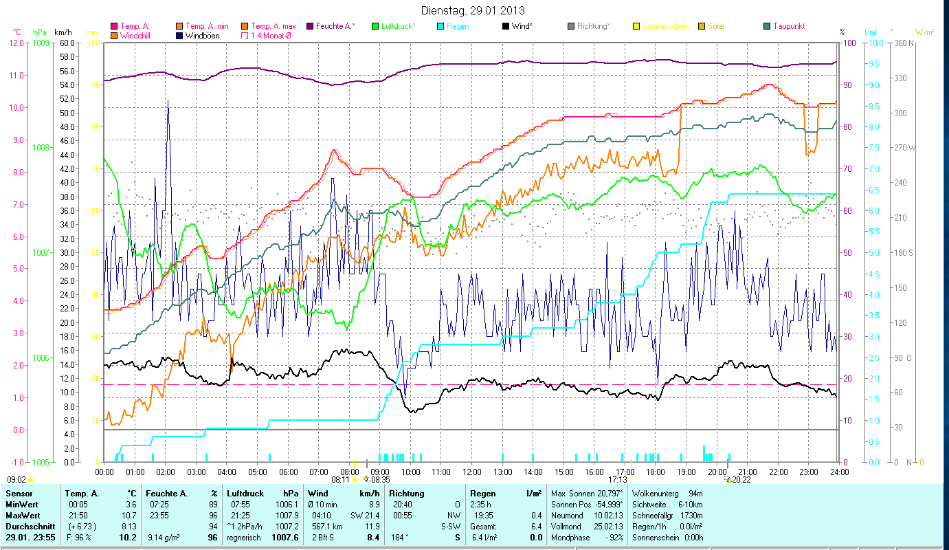Click the km/h axis unit label
Viewport: 949px width, 550px height.
pyautogui.click(x=63, y=32)
